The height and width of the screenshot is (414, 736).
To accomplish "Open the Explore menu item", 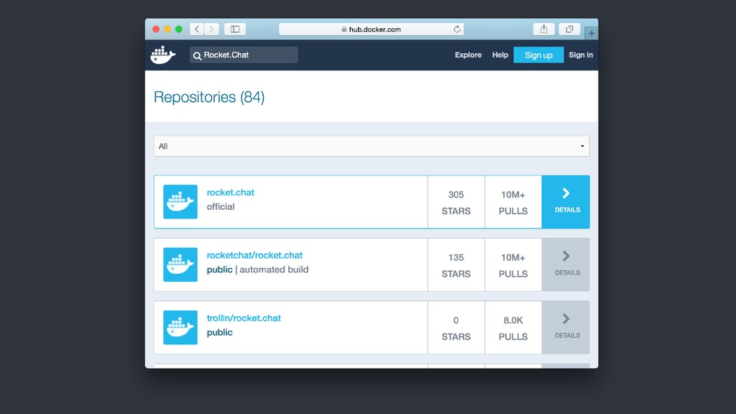I will [x=468, y=55].
